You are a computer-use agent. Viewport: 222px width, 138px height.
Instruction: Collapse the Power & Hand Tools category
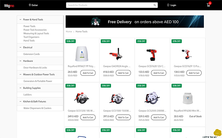[x=21, y=20]
